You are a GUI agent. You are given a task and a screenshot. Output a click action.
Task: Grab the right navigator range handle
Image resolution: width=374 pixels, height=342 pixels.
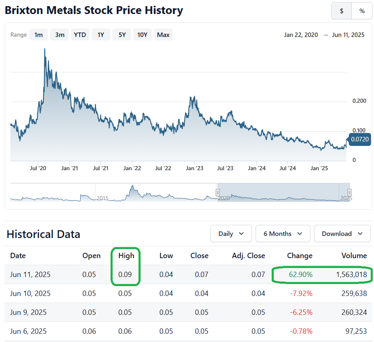(349, 192)
